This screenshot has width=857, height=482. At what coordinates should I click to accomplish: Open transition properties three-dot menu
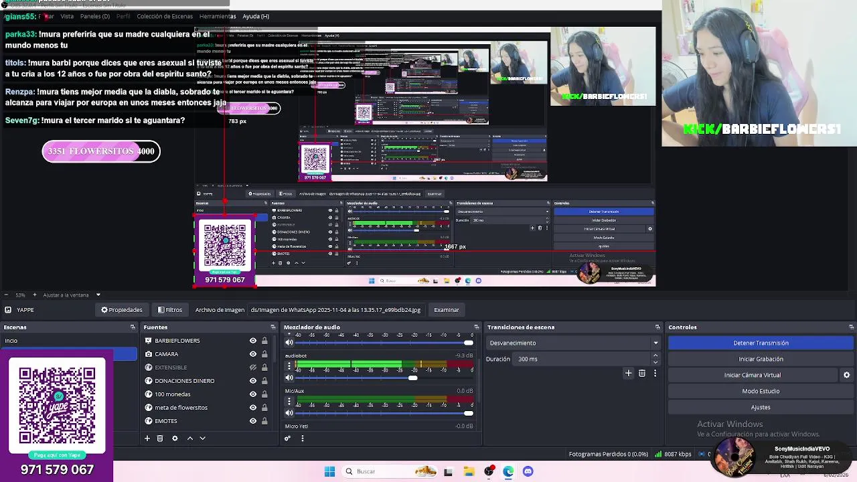[x=655, y=374]
